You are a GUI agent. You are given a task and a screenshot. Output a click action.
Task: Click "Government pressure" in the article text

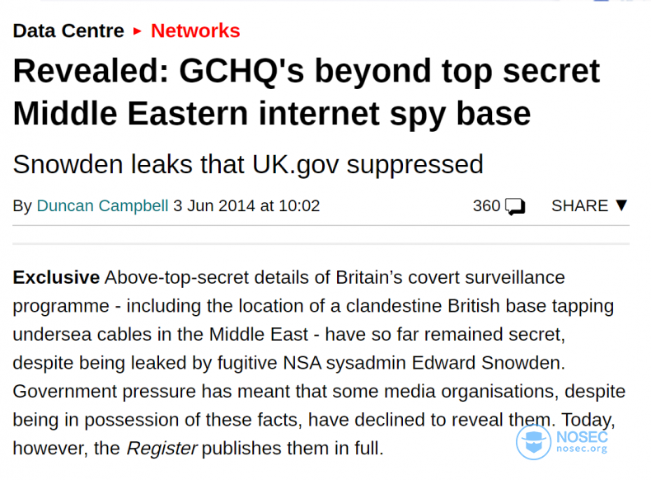(104, 392)
